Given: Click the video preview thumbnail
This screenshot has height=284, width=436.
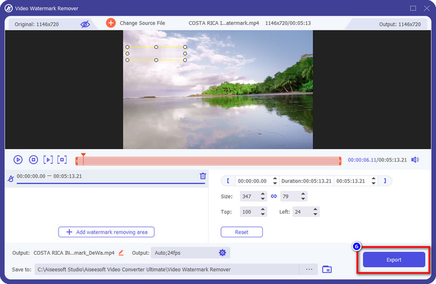Looking at the screenshot, I should tap(218, 89).
